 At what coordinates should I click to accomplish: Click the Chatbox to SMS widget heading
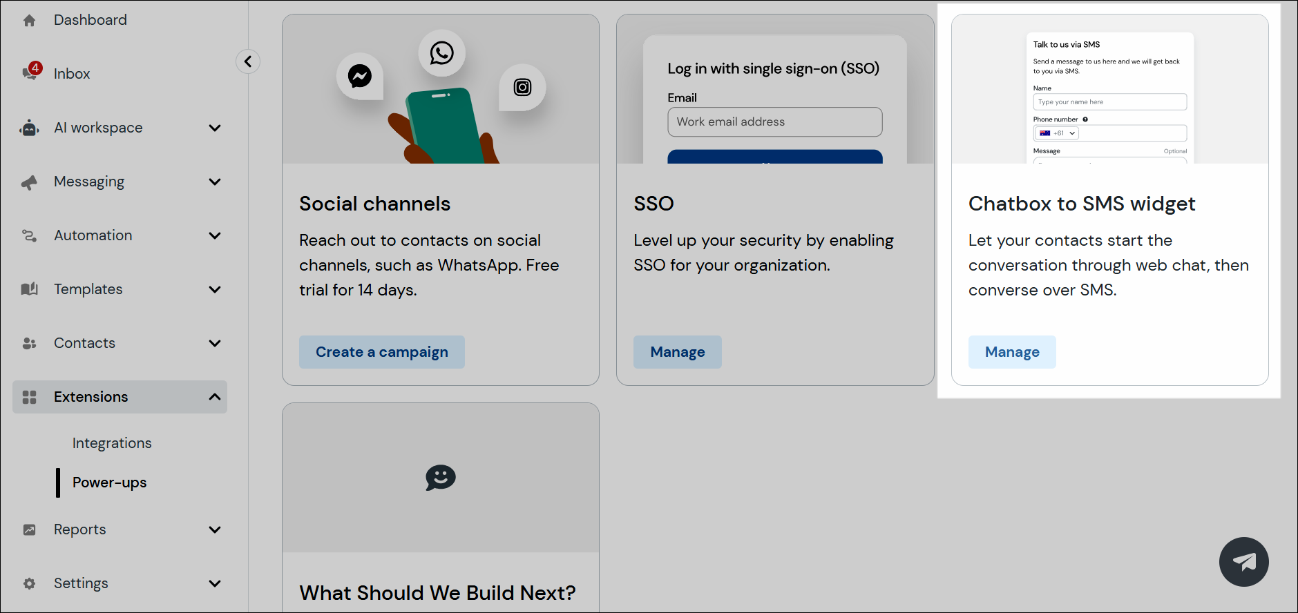(x=1082, y=204)
